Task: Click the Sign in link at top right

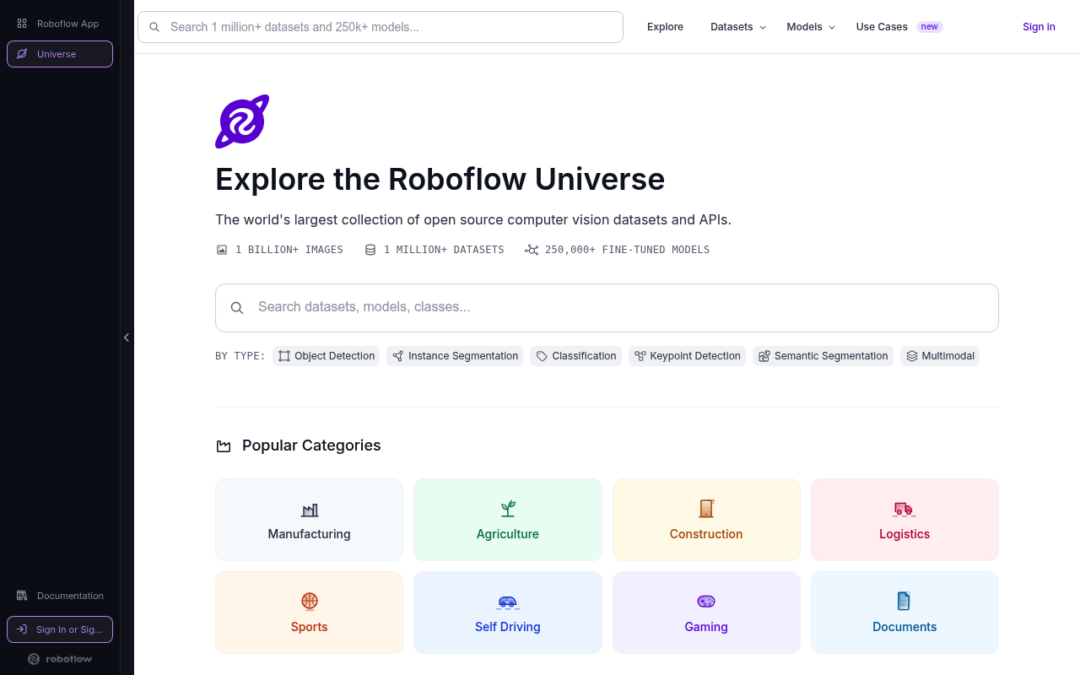Action: [1039, 27]
